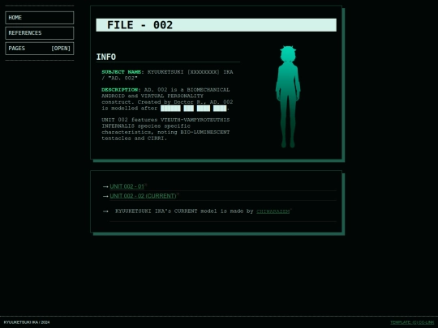Screen dimensions: 438x328
Task: Open the HOME navigation button
Action: [40, 18]
